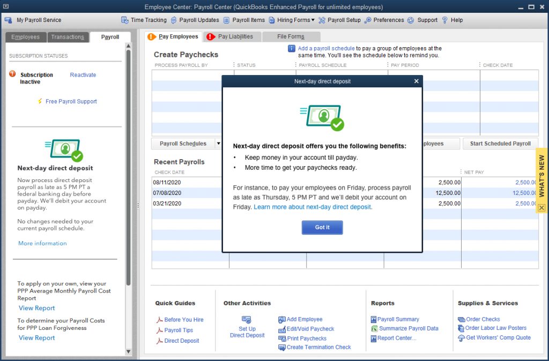Viewport: 549px width, 361px height.
Task: Click the Hiring Forms icon
Action: point(272,20)
